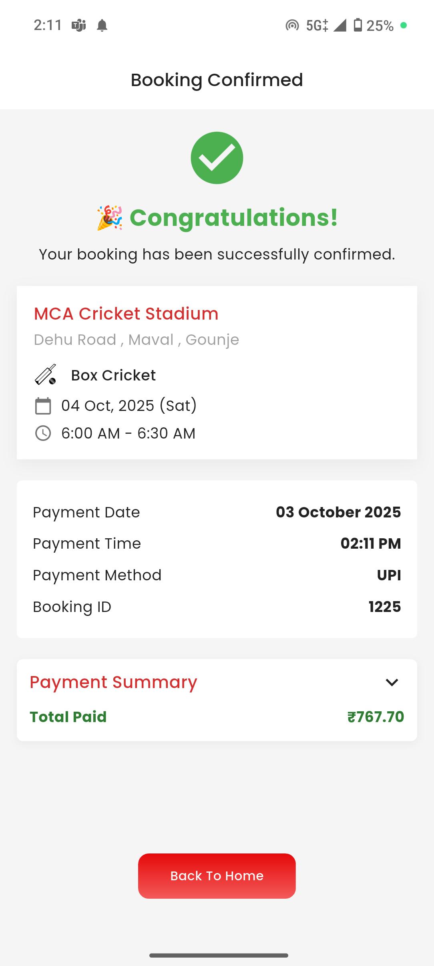434x966 pixels.
Task: Tap the cricket bat and ball icon
Action: click(x=45, y=375)
